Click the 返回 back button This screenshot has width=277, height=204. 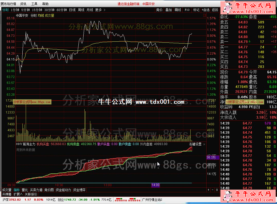(215, 10)
